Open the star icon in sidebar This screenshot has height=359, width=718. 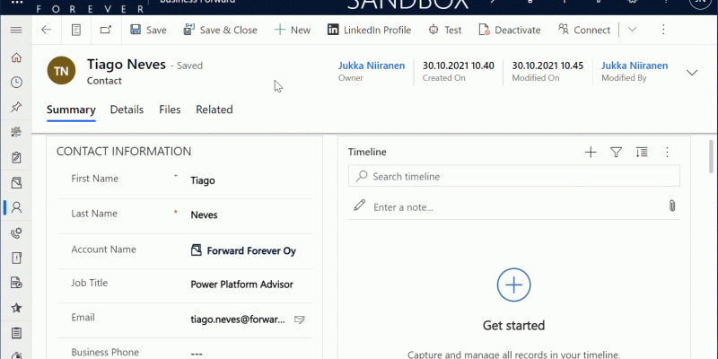click(x=16, y=308)
